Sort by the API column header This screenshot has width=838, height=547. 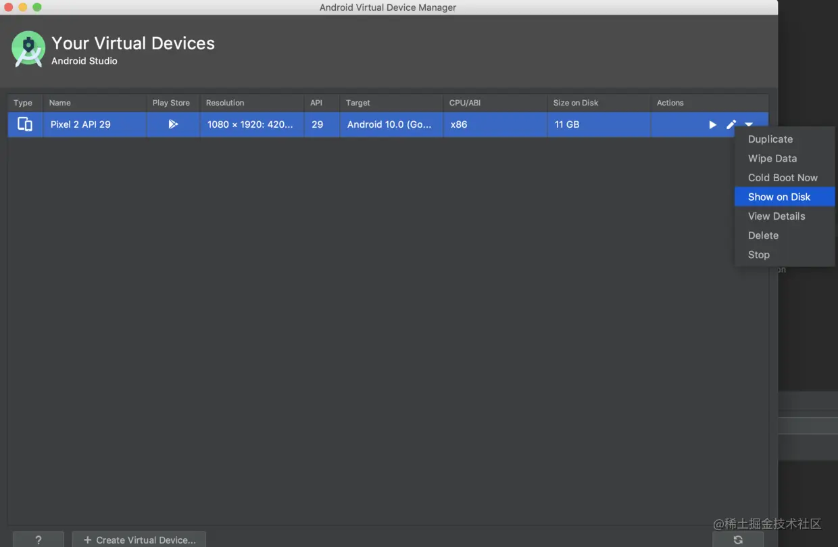322,103
